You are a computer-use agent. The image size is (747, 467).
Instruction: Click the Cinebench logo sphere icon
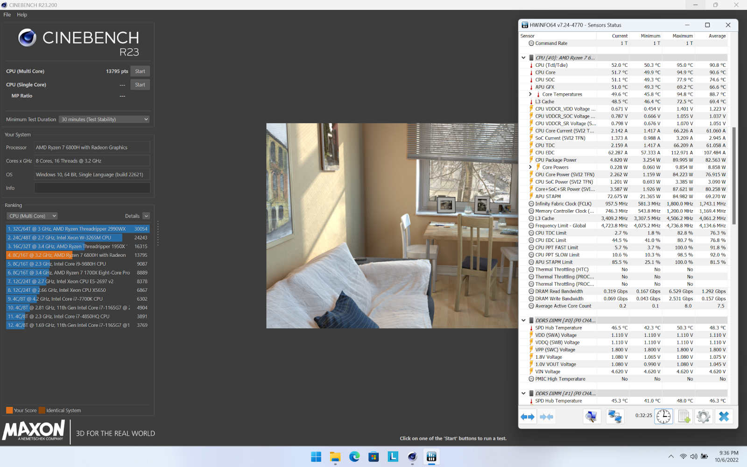(27, 37)
